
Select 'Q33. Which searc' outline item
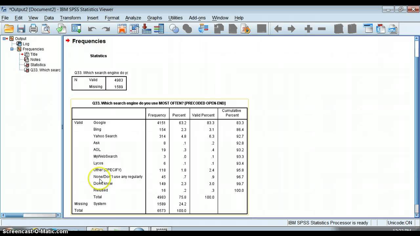[x=45, y=70]
